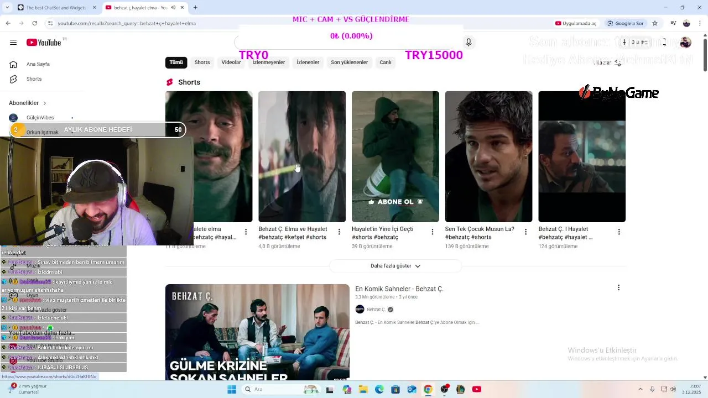The image size is (708, 398).
Task: Open the YouTube account avatar
Action: [686, 43]
